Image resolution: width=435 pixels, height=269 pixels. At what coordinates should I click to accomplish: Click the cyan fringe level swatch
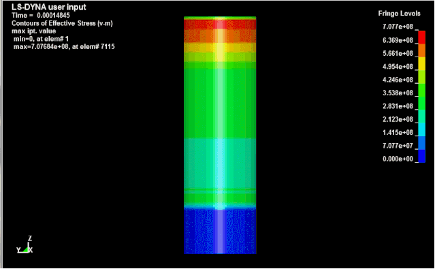421,129
